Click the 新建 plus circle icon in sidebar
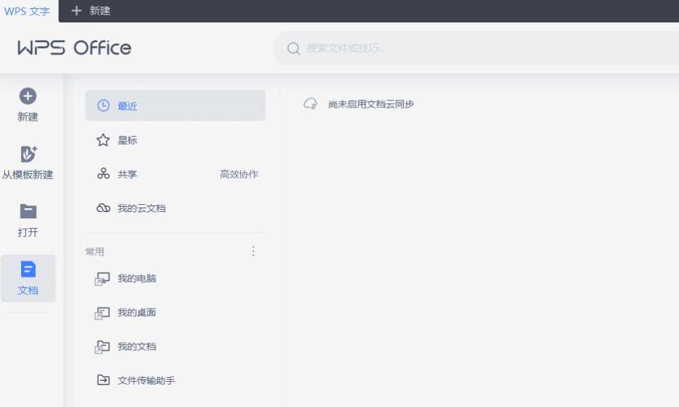The width and height of the screenshot is (679, 407). [x=28, y=96]
